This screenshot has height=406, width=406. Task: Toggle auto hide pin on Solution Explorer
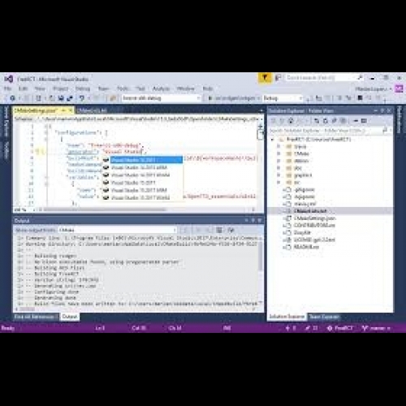click(382, 110)
